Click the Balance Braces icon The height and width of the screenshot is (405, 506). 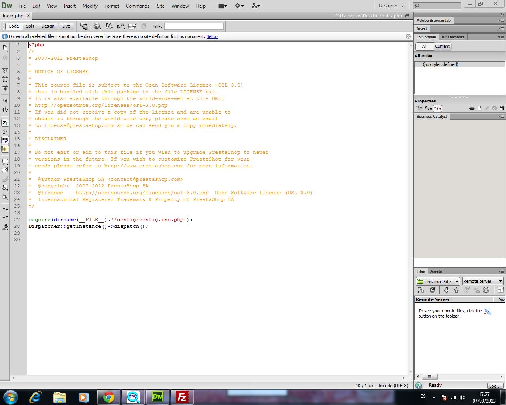[5, 110]
